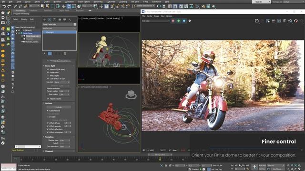The image size is (305, 171).
Task: Toggle Lock texture to icon checkbox
Action: coord(48,79)
